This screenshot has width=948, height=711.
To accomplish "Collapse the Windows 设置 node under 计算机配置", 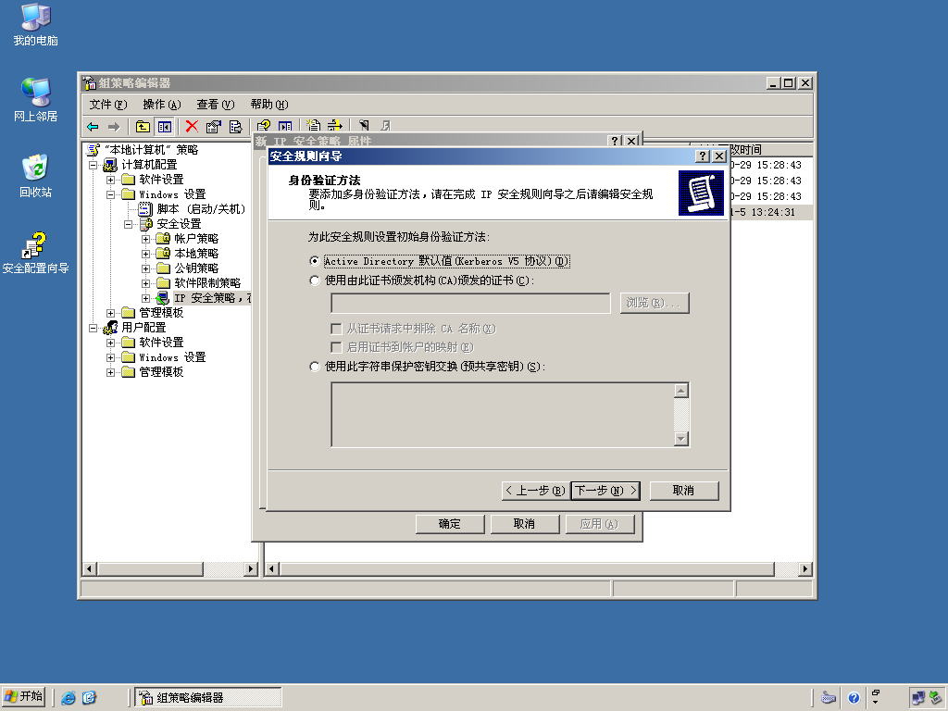I will pyautogui.click(x=111, y=194).
